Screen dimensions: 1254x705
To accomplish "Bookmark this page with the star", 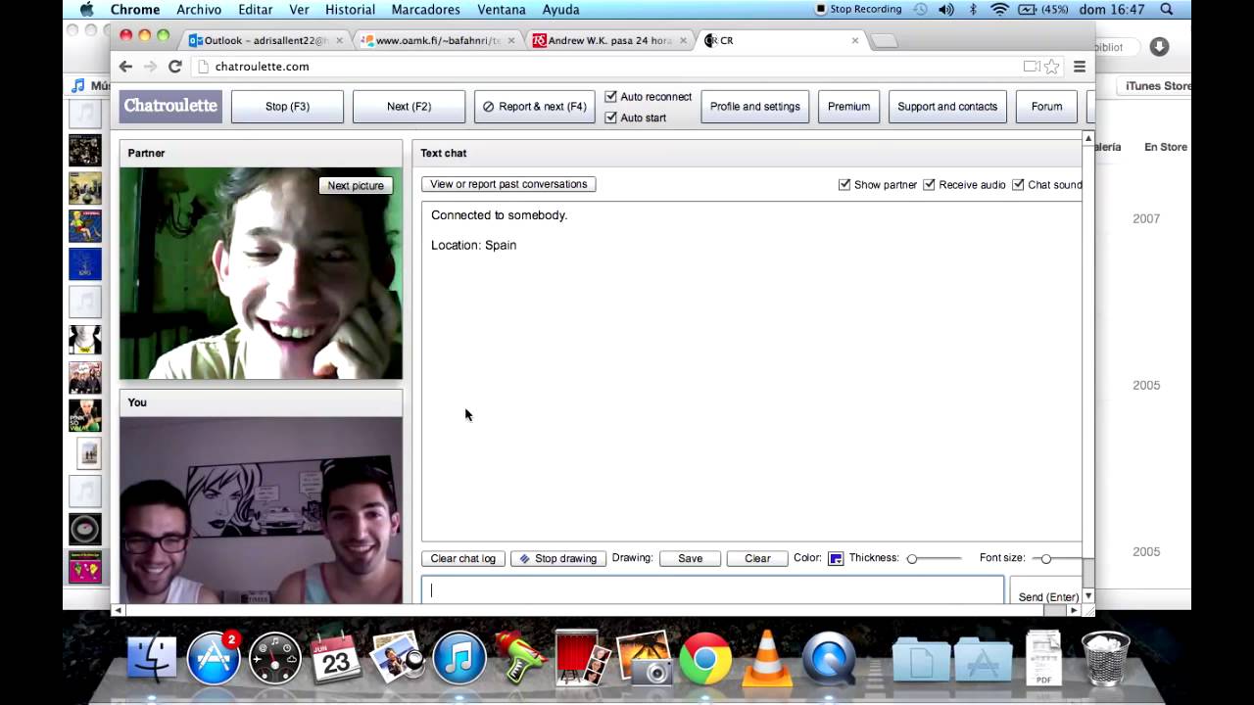I will coord(1051,67).
